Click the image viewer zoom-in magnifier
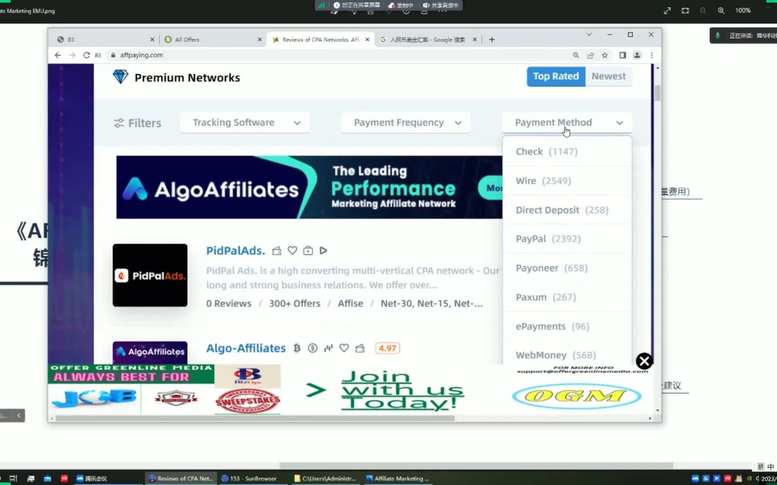 point(721,11)
